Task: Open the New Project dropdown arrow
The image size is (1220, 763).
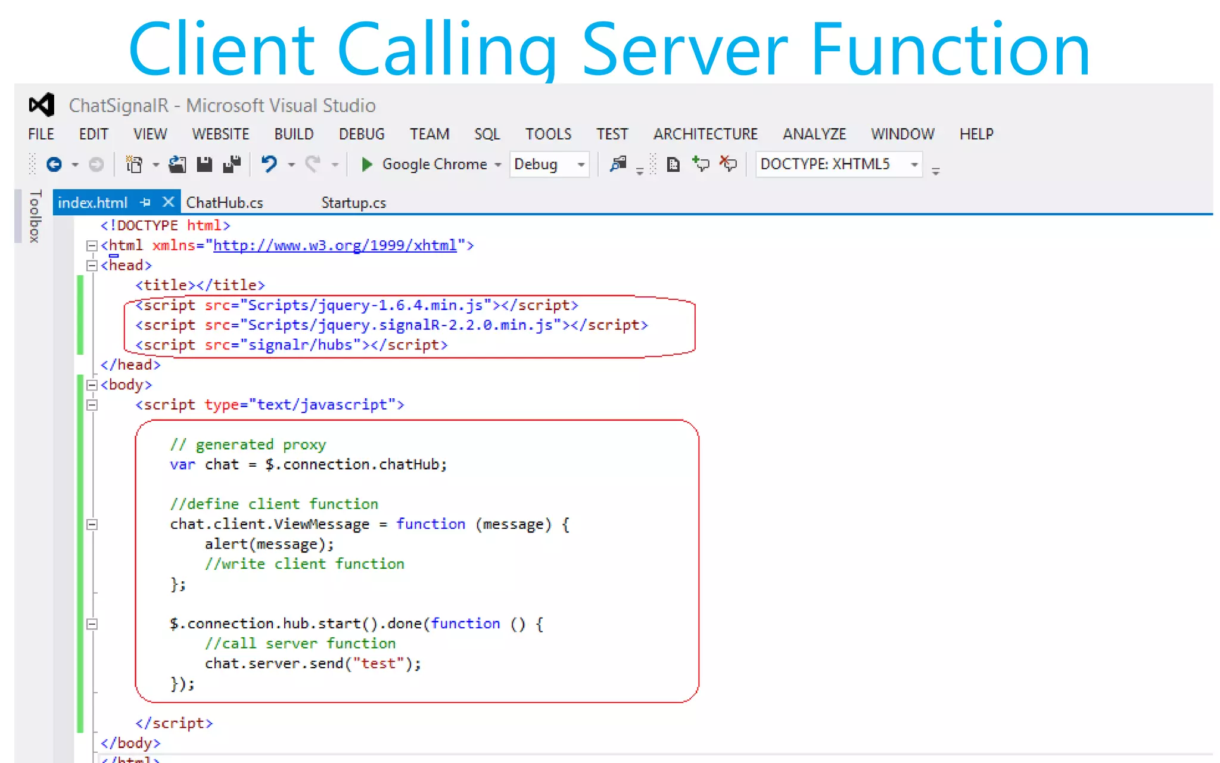Action: pos(155,165)
